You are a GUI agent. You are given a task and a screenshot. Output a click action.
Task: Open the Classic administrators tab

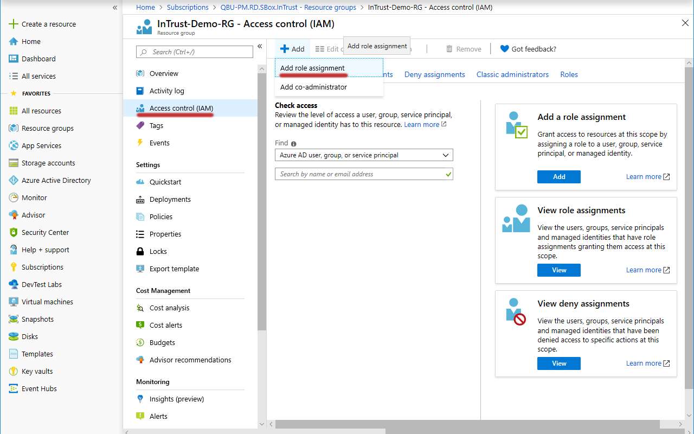point(512,74)
